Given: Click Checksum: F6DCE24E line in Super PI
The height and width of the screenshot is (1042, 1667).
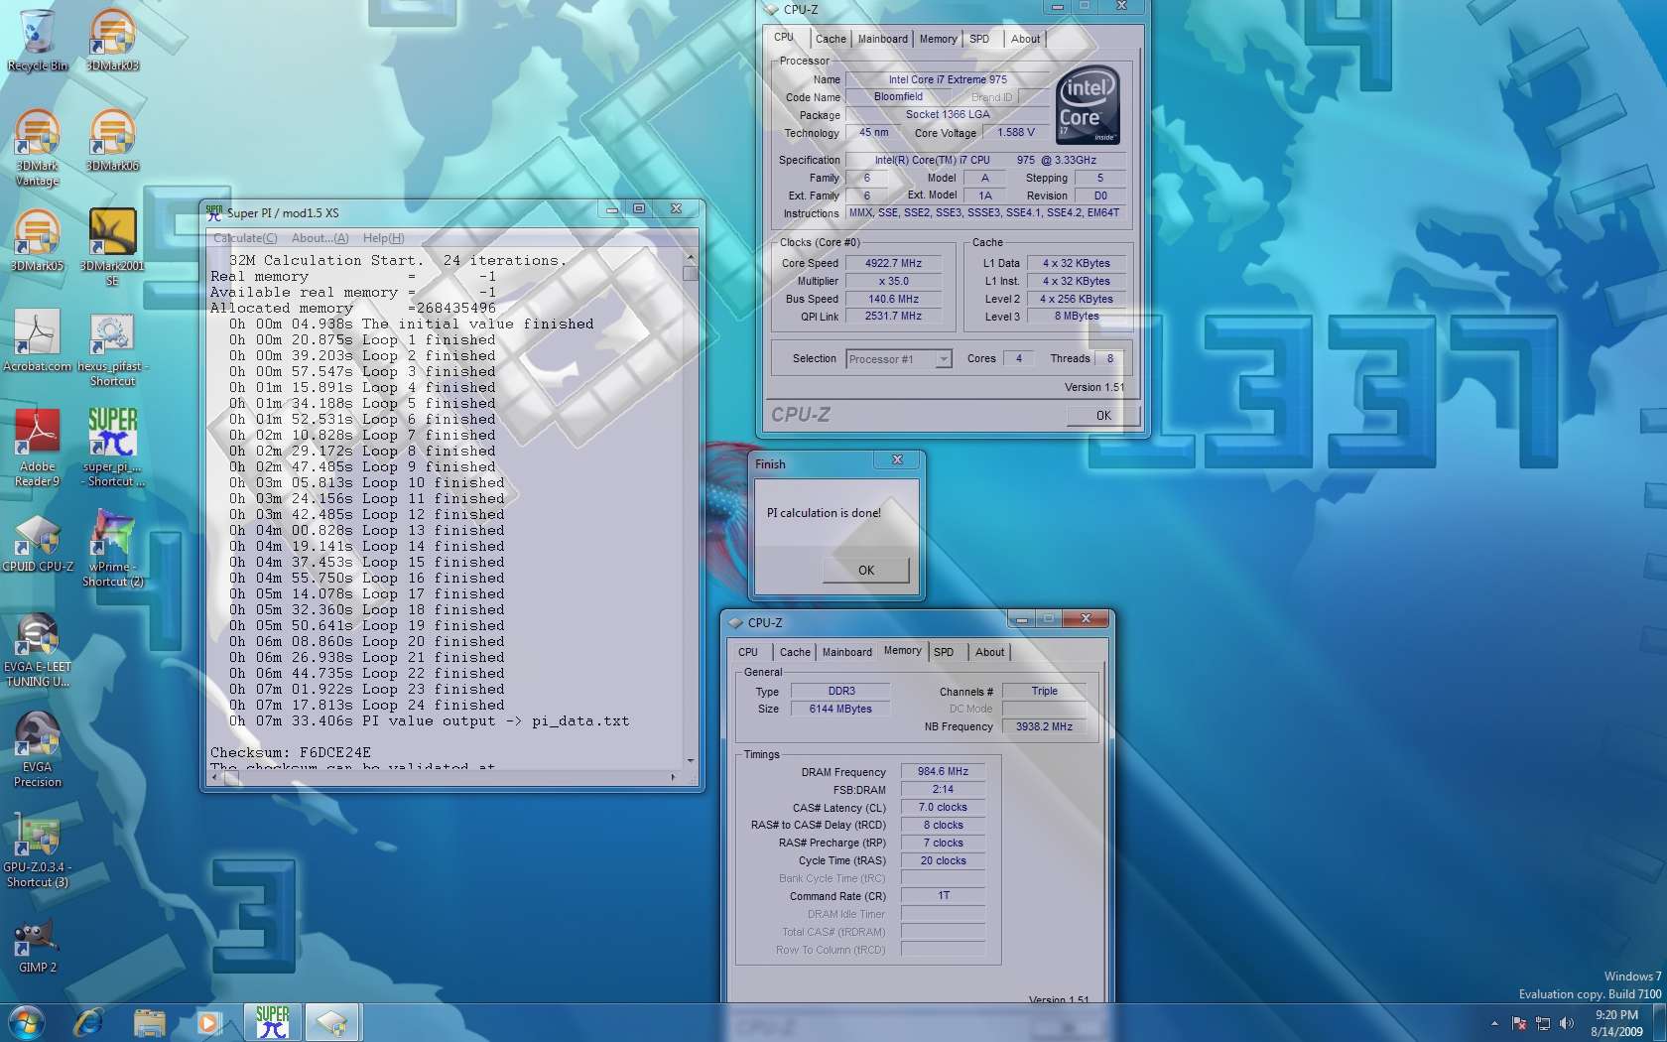Looking at the screenshot, I should tap(291, 752).
